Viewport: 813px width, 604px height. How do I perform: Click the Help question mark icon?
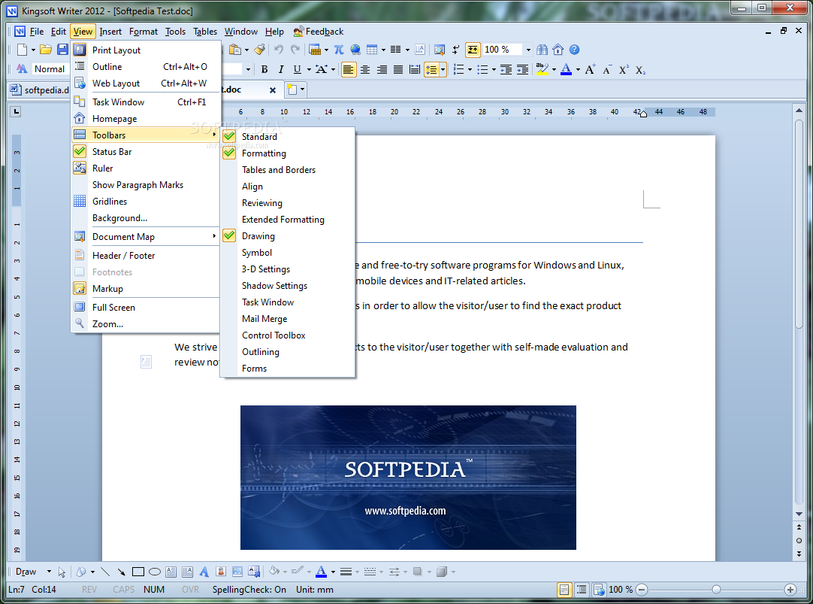click(574, 50)
